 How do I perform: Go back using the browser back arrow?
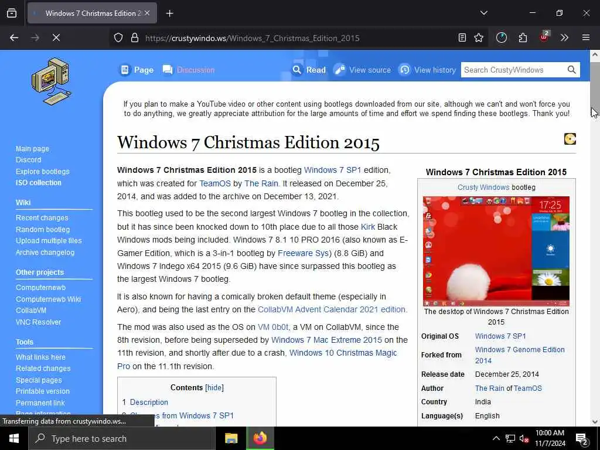click(14, 37)
